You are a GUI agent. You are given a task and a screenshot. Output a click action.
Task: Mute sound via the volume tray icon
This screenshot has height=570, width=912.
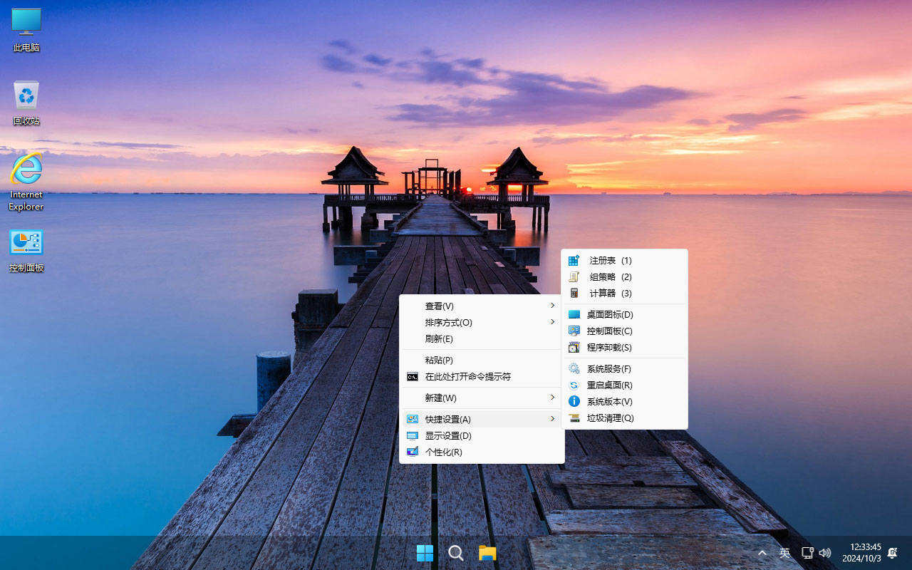point(824,553)
